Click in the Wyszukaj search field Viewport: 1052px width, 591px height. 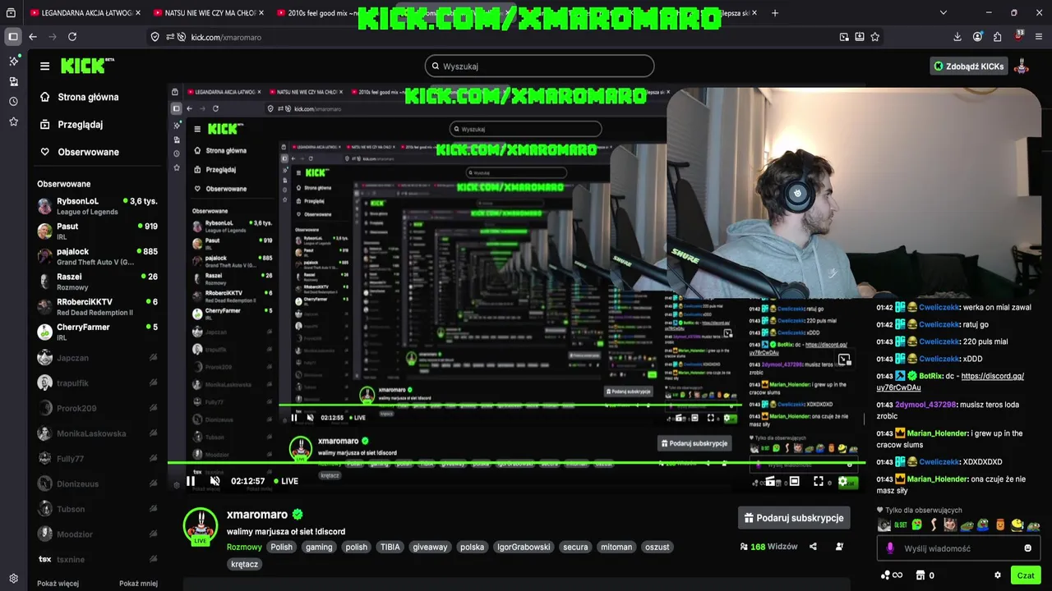coord(540,66)
